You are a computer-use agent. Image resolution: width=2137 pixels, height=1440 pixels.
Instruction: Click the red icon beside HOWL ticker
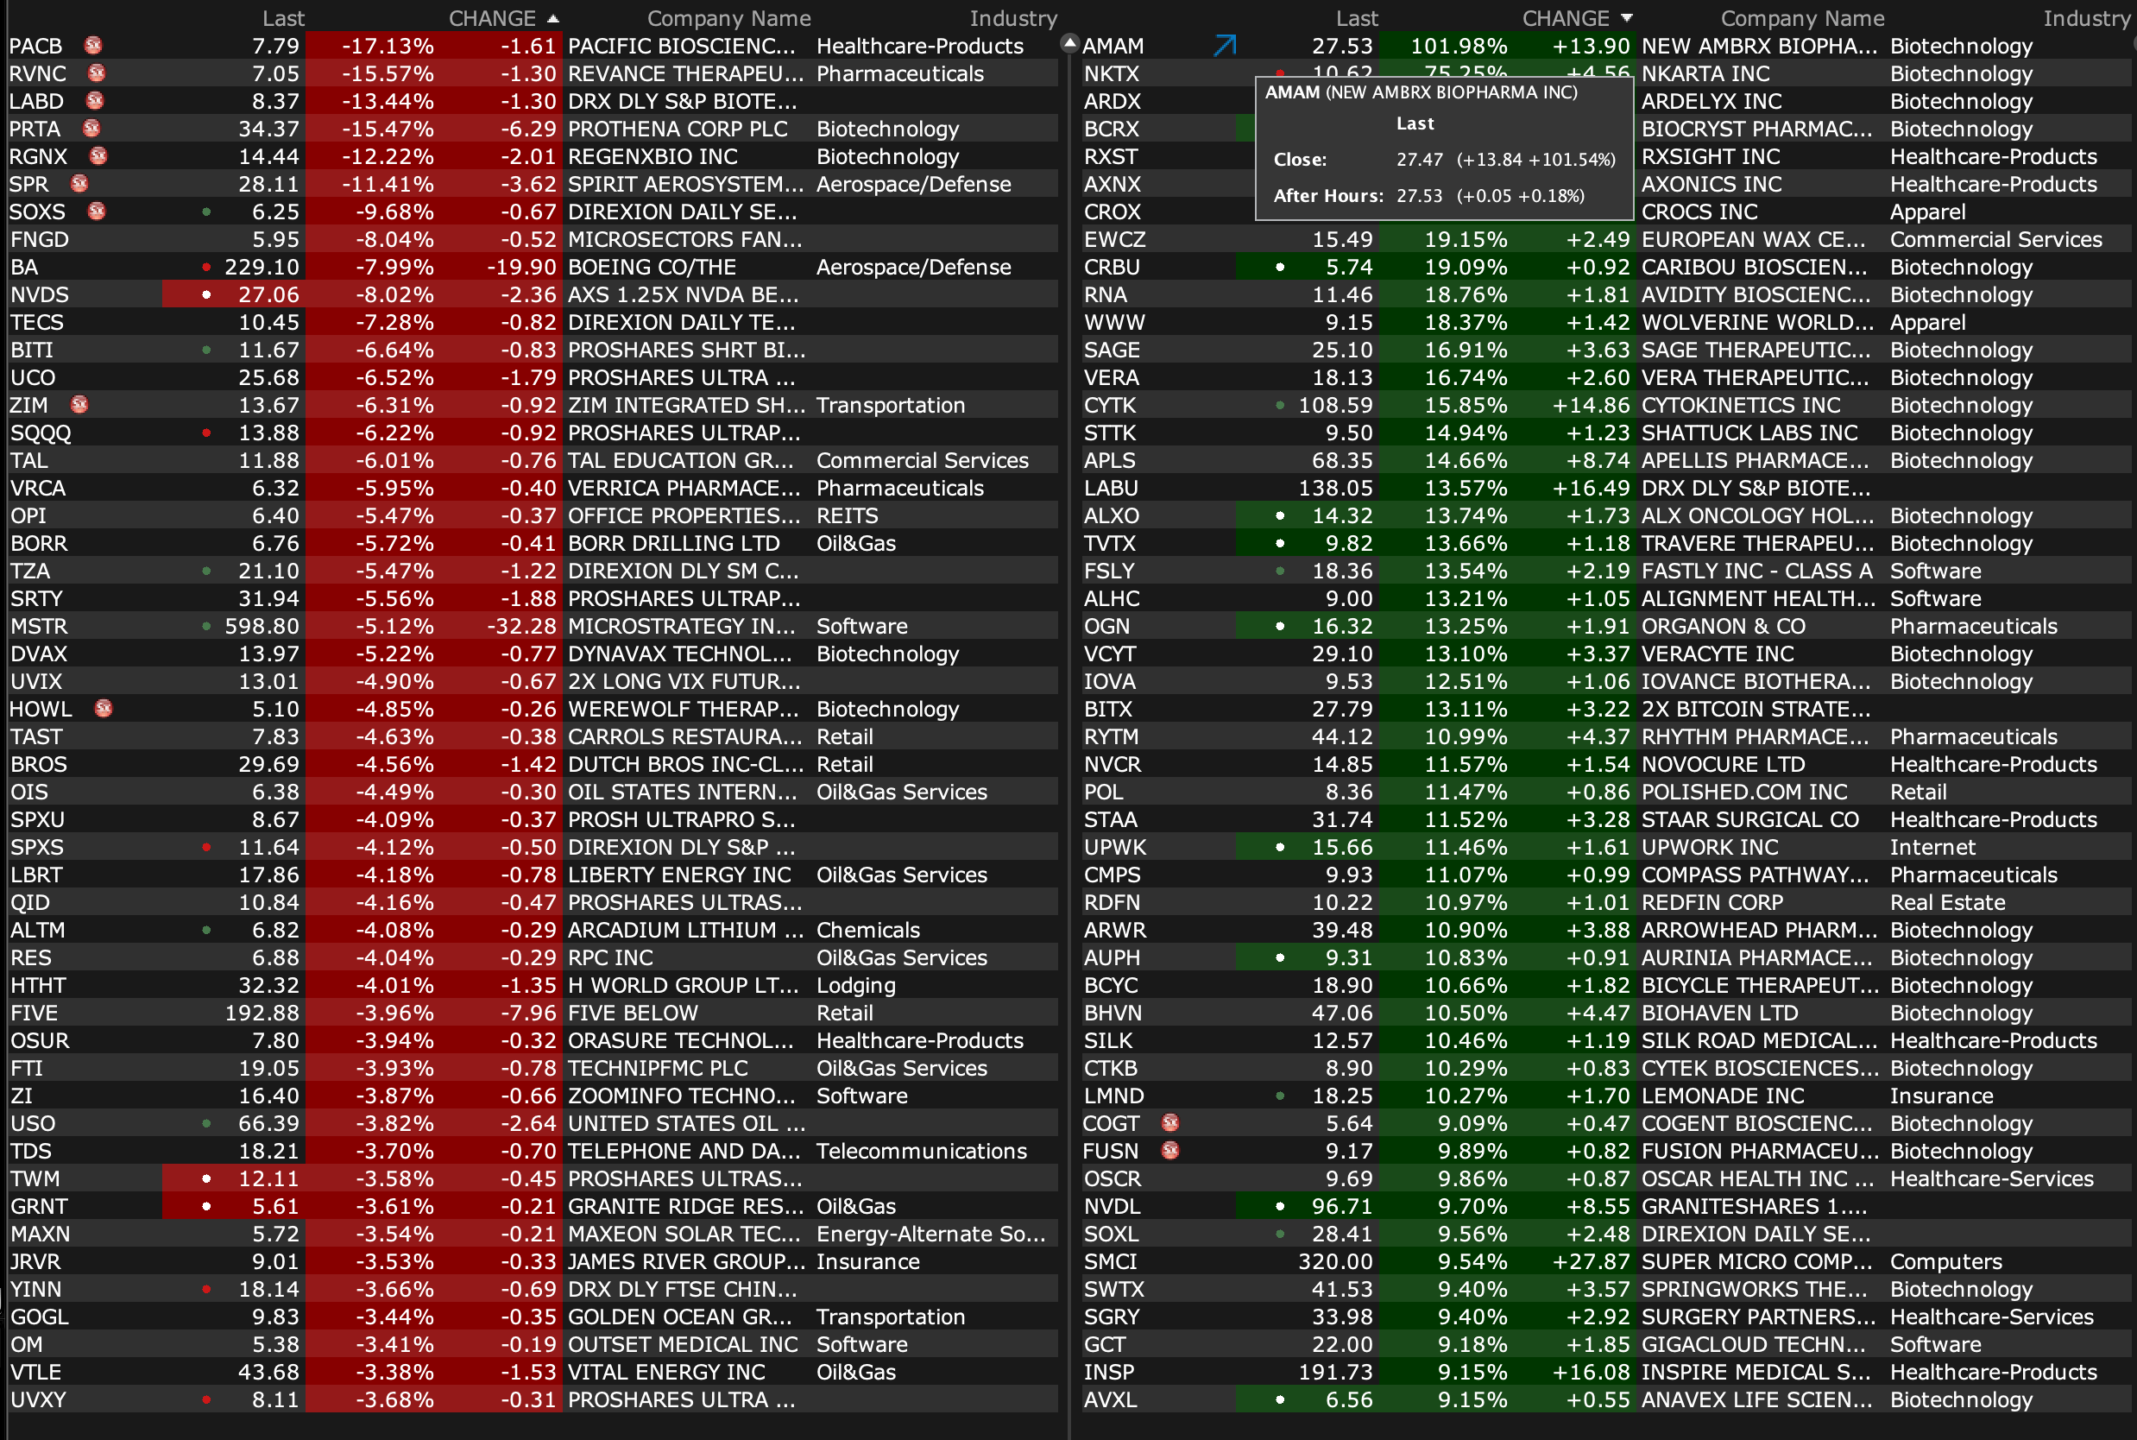point(104,708)
